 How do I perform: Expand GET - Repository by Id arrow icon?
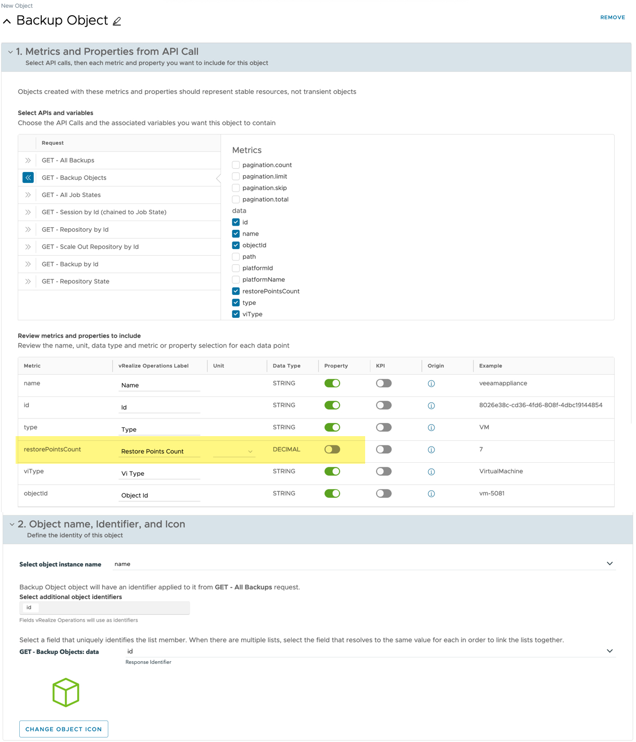point(28,229)
